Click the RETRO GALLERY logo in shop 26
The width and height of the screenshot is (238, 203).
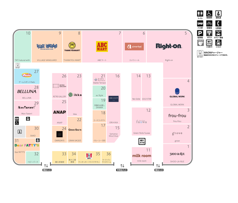coord(59,86)
